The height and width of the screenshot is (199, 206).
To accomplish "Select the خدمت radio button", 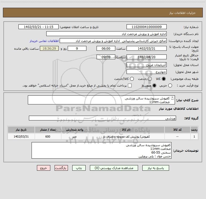I will 150,79.
